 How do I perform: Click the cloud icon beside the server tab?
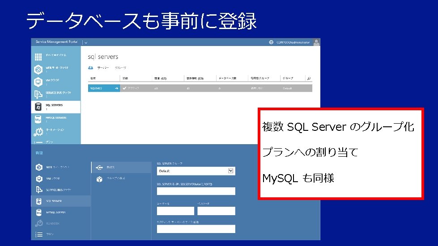tap(90, 68)
